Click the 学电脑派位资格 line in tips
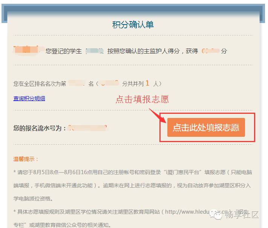Screen dimensions: 268x228 pos(33,199)
